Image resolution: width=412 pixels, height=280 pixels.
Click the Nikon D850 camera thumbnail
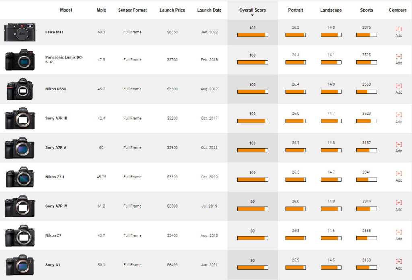[20, 89]
